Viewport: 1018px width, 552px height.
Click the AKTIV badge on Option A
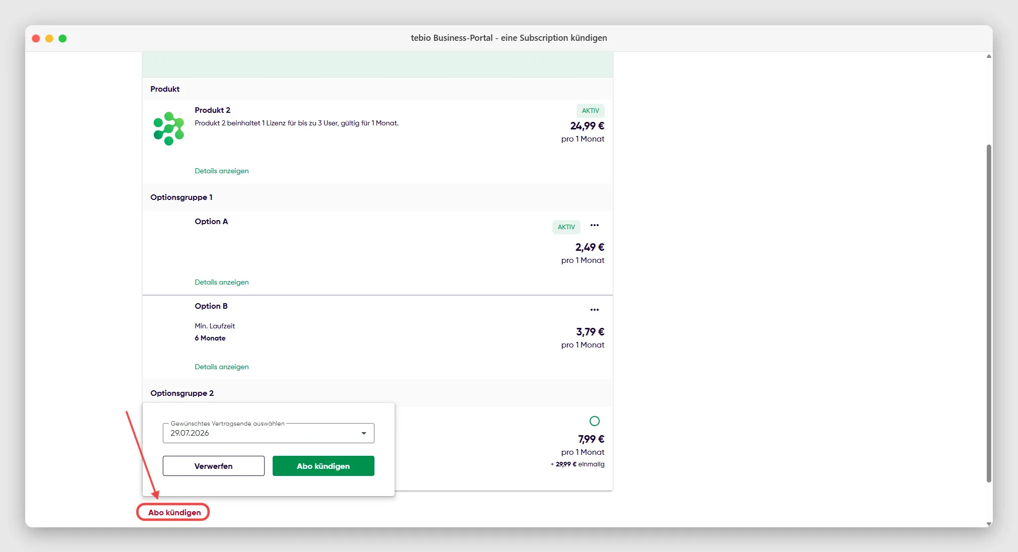click(x=566, y=227)
